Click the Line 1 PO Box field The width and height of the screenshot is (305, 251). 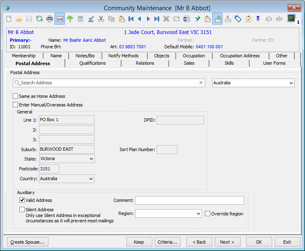click(67, 120)
